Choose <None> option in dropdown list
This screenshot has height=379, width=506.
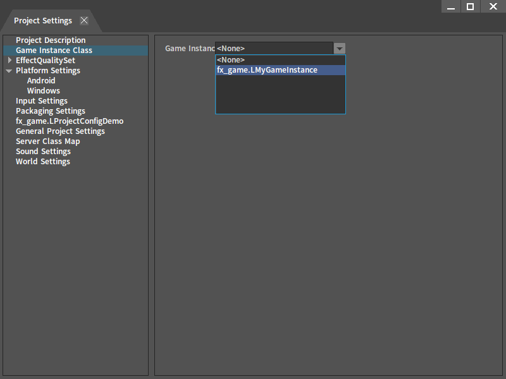231,60
